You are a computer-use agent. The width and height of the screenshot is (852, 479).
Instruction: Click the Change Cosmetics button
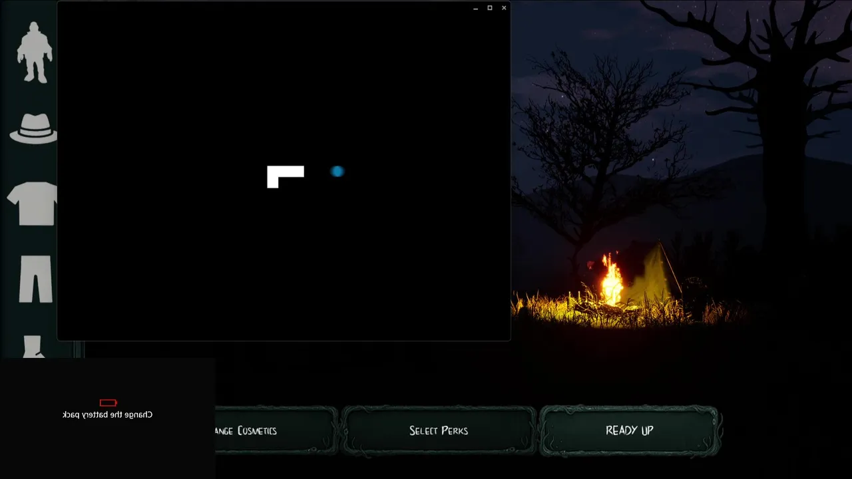tap(276, 430)
